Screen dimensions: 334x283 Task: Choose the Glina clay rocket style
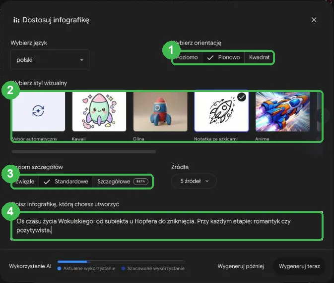click(160, 111)
